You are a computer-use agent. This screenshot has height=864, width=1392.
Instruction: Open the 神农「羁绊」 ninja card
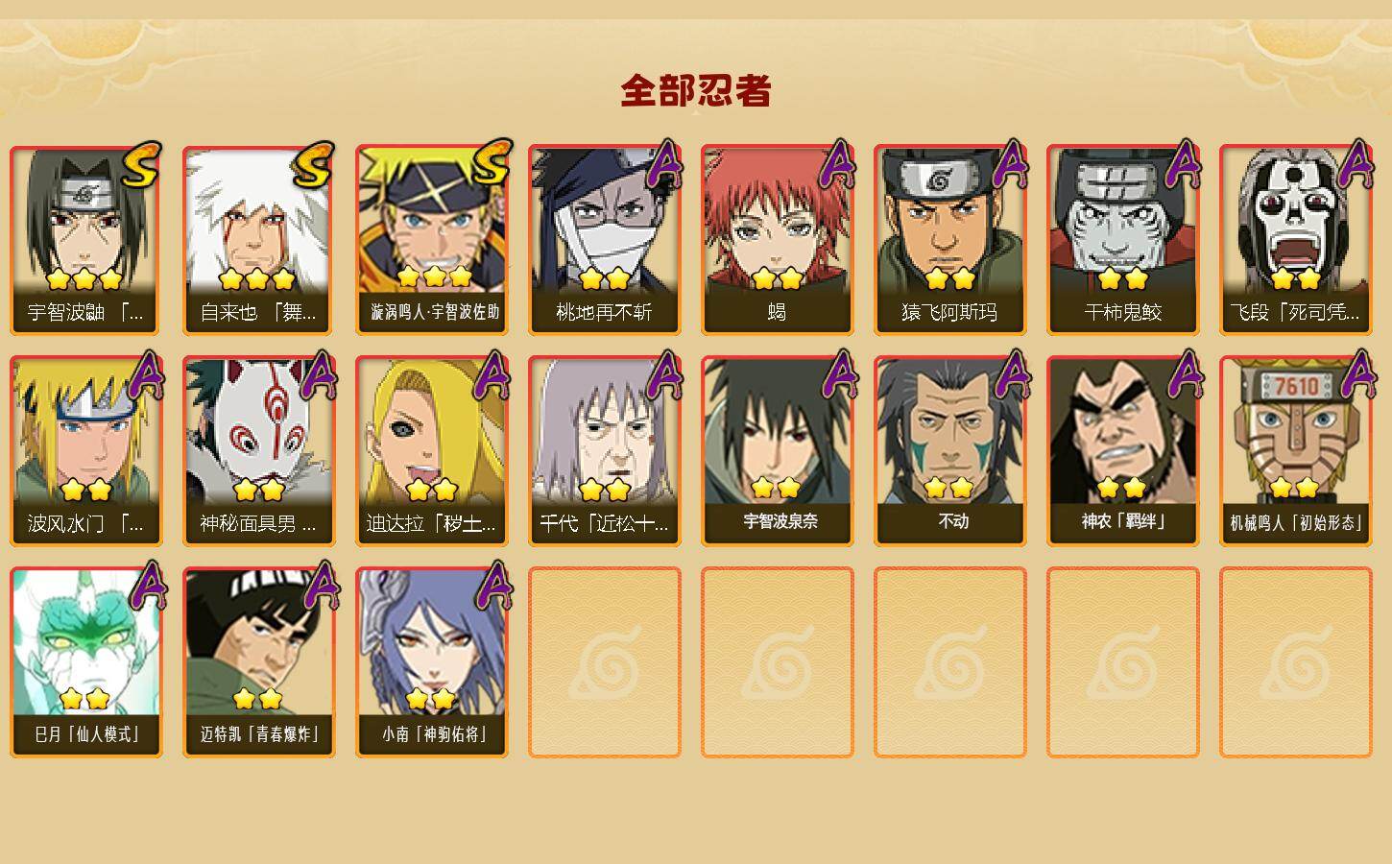click(x=1123, y=451)
